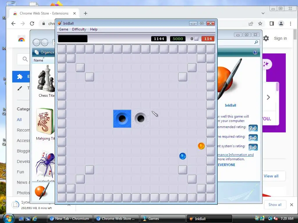Select Chess Titans in Games window
This screenshot has height=223, width=298.
[46, 81]
